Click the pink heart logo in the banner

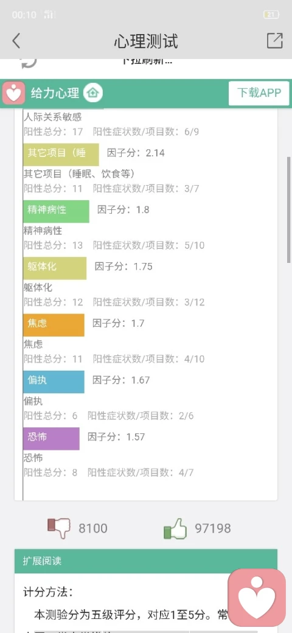pyautogui.click(x=14, y=93)
